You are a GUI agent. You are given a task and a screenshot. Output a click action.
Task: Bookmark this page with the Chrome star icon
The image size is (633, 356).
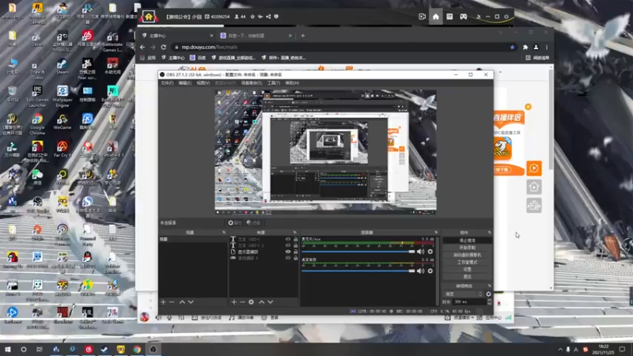[x=512, y=47]
